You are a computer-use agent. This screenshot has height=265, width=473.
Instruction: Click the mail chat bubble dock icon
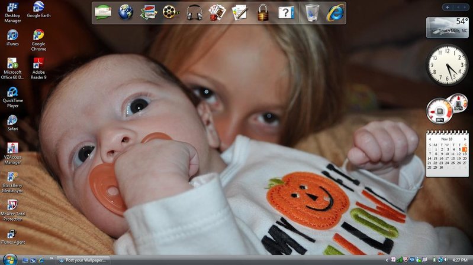[103, 12]
